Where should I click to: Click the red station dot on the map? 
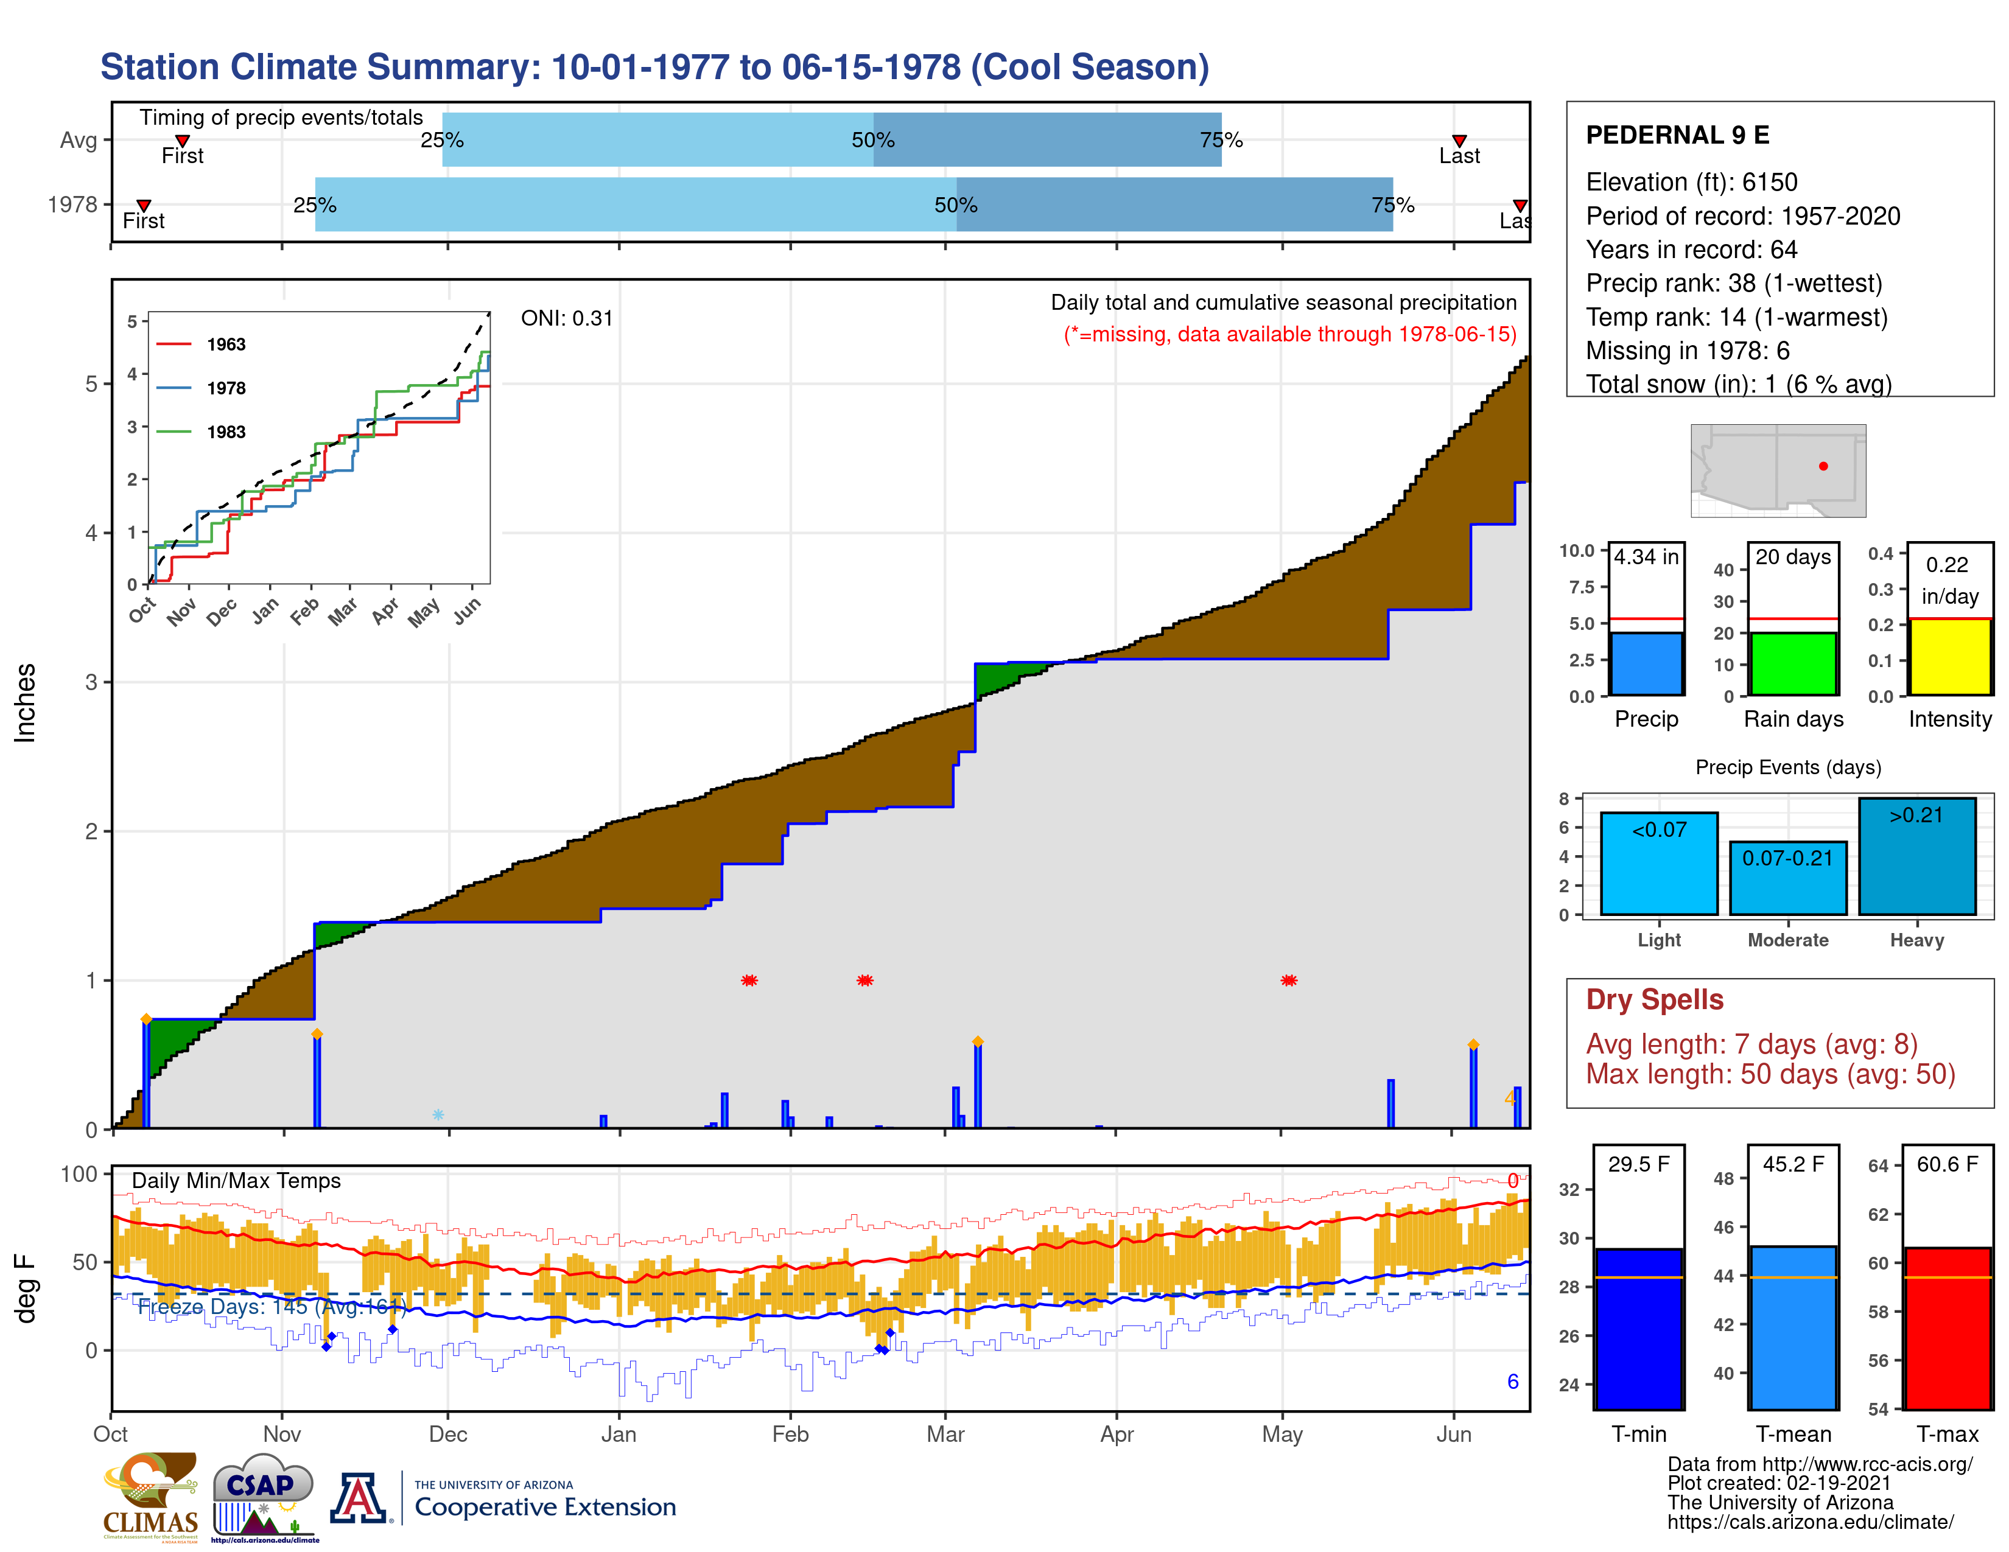[1823, 466]
